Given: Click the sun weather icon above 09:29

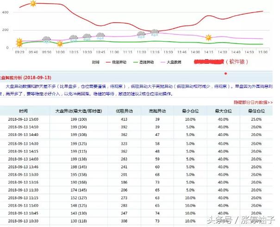Looking at the screenshot, I should click(19, 43).
